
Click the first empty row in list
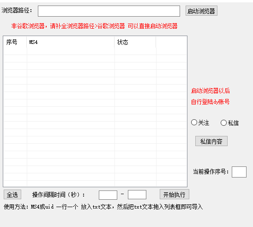[95, 51]
